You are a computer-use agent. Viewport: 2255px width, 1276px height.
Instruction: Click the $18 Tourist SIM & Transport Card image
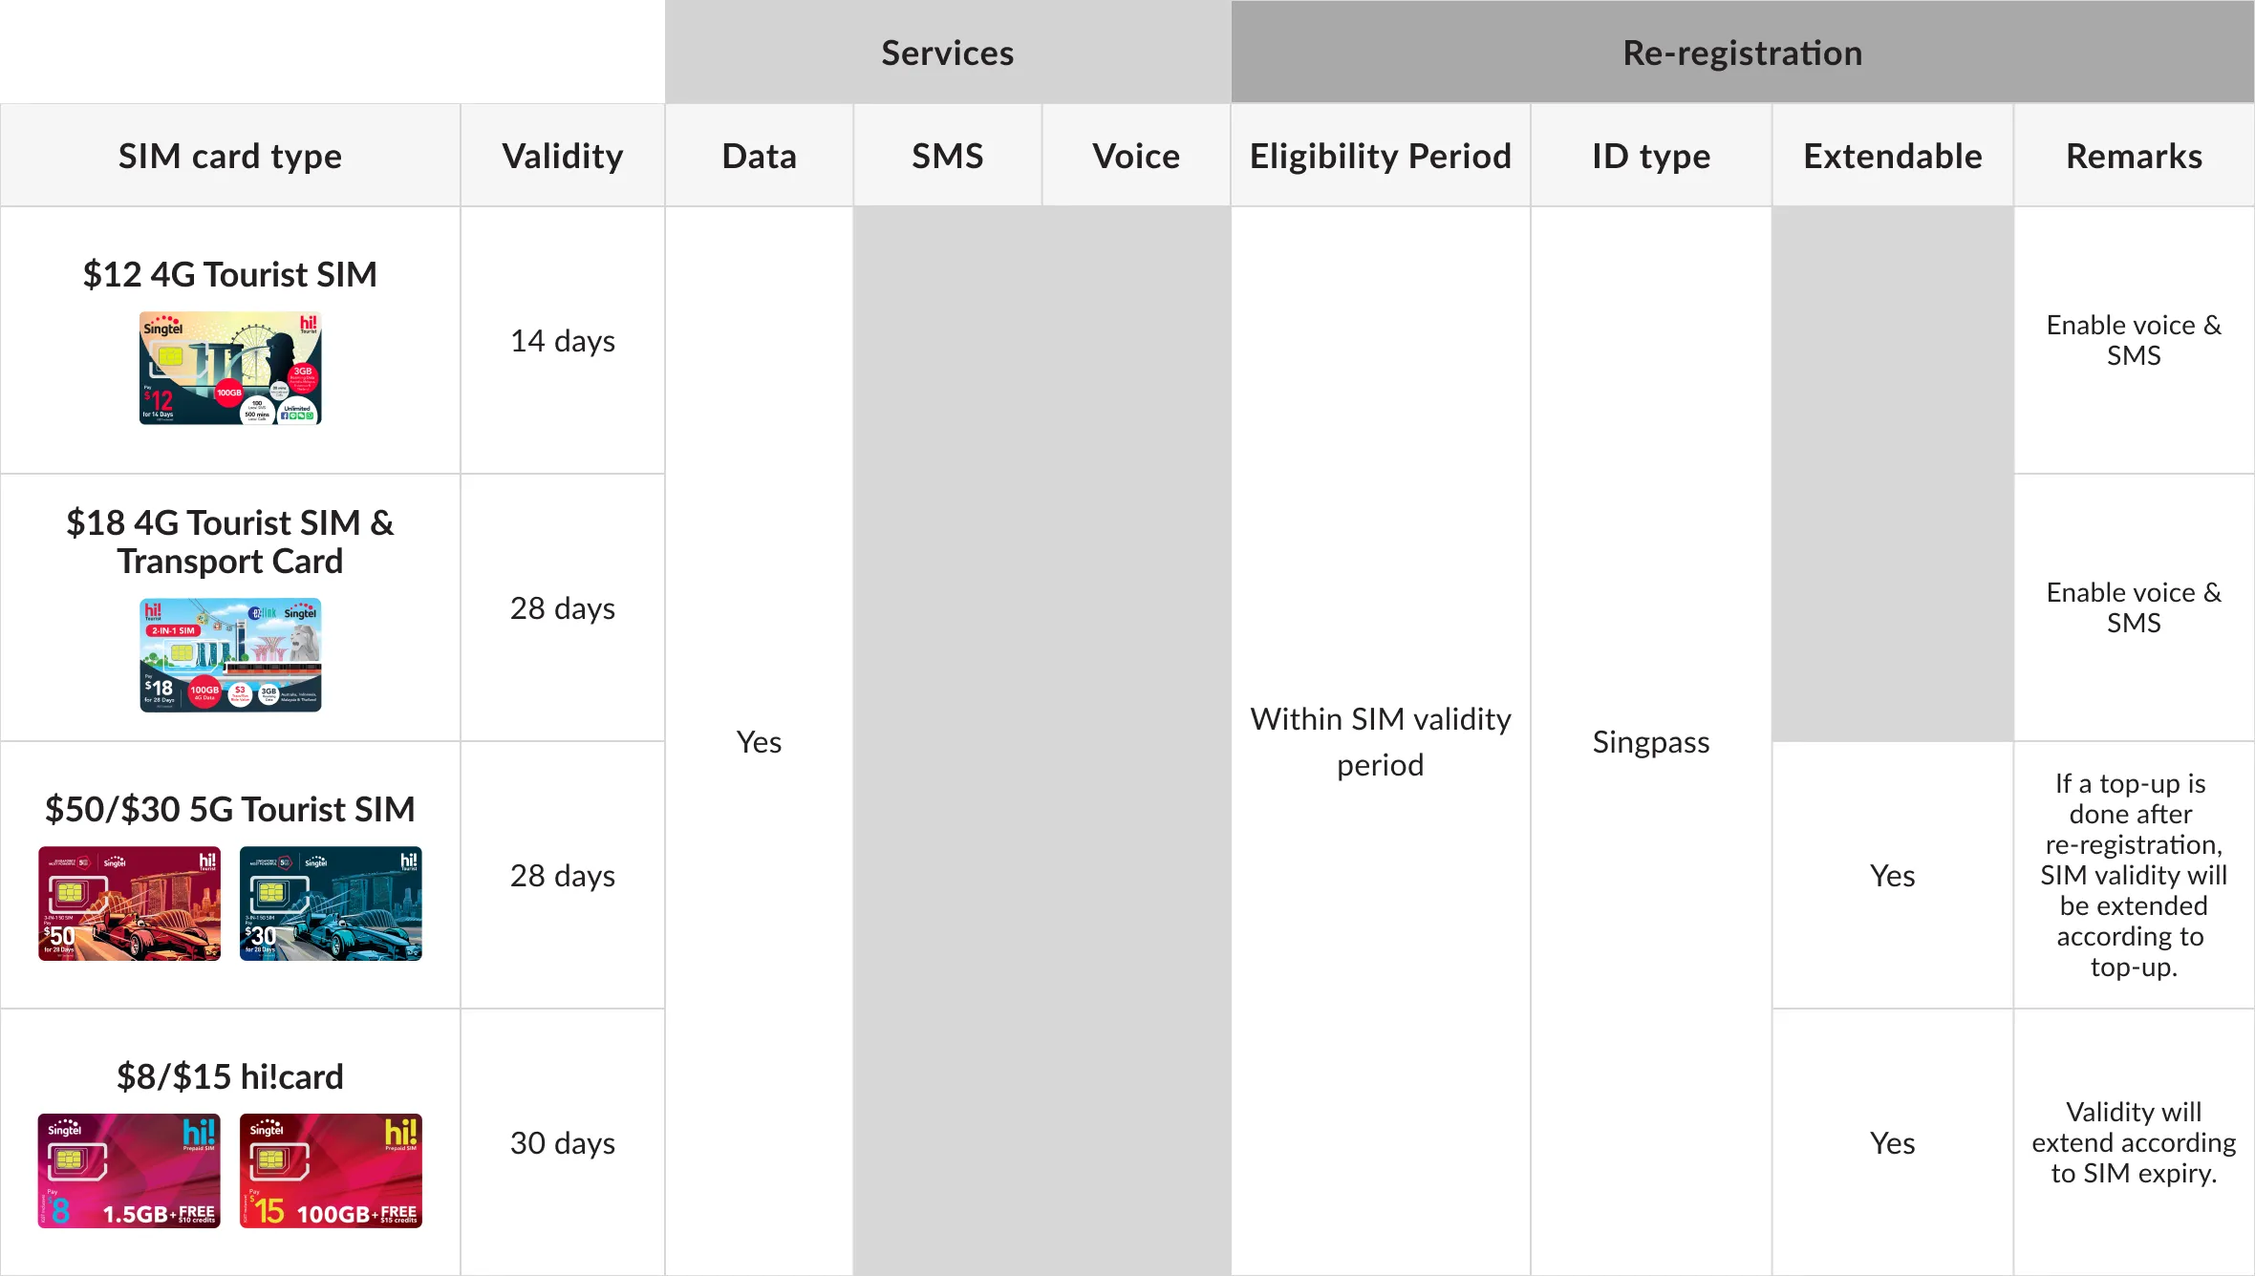(230, 655)
